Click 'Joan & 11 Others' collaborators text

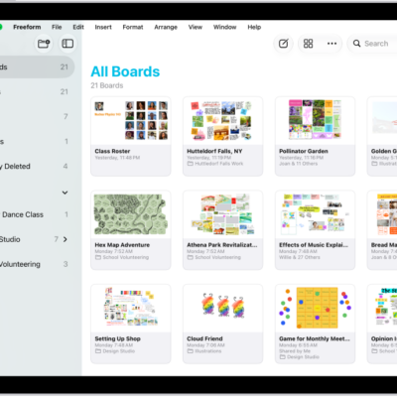299,164
